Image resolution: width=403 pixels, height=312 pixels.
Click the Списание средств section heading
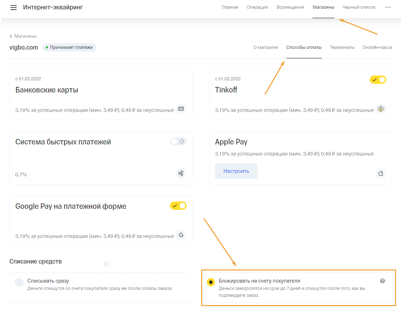[35, 261]
